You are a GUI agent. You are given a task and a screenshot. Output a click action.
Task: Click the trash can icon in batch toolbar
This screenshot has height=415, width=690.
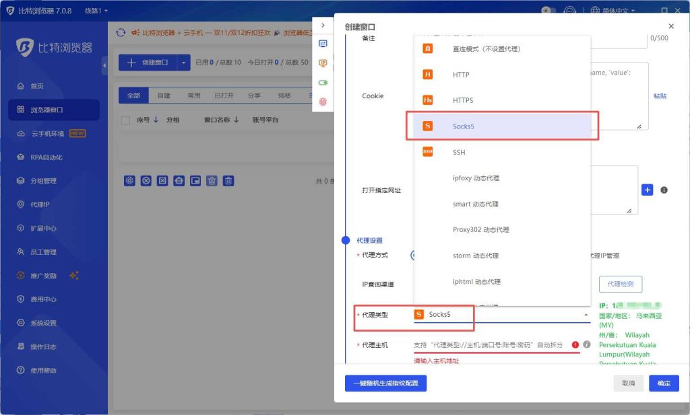click(x=228, y=180)
